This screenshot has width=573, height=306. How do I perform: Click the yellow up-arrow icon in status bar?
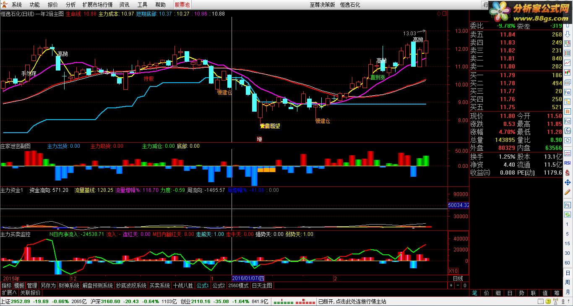click(x=549, y=301)
